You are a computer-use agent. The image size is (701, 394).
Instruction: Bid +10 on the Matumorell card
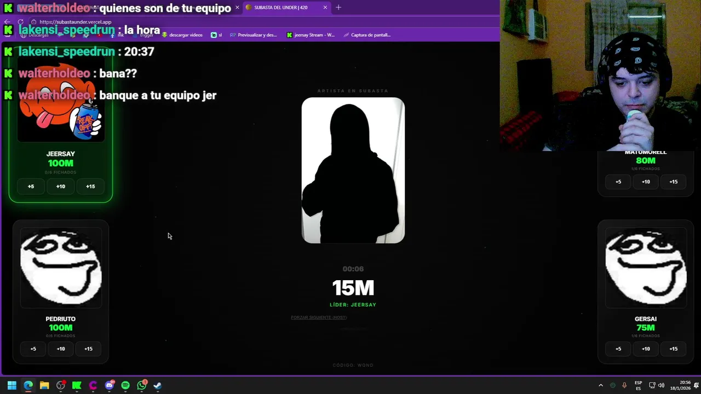click(646, 182)
